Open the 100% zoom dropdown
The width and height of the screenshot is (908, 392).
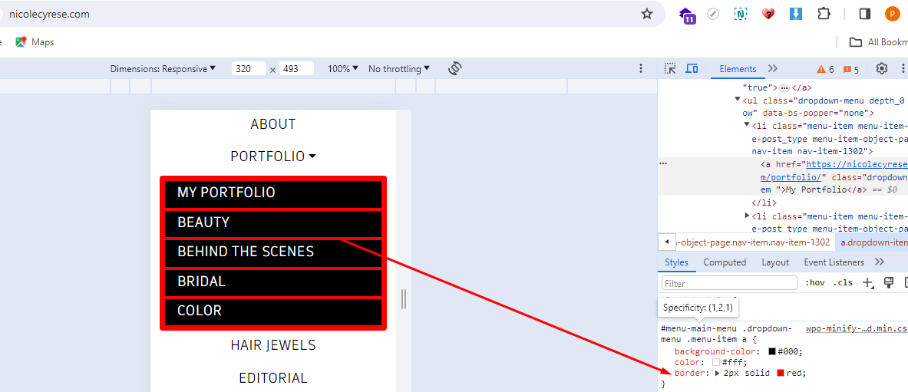[x=343, y=68]
